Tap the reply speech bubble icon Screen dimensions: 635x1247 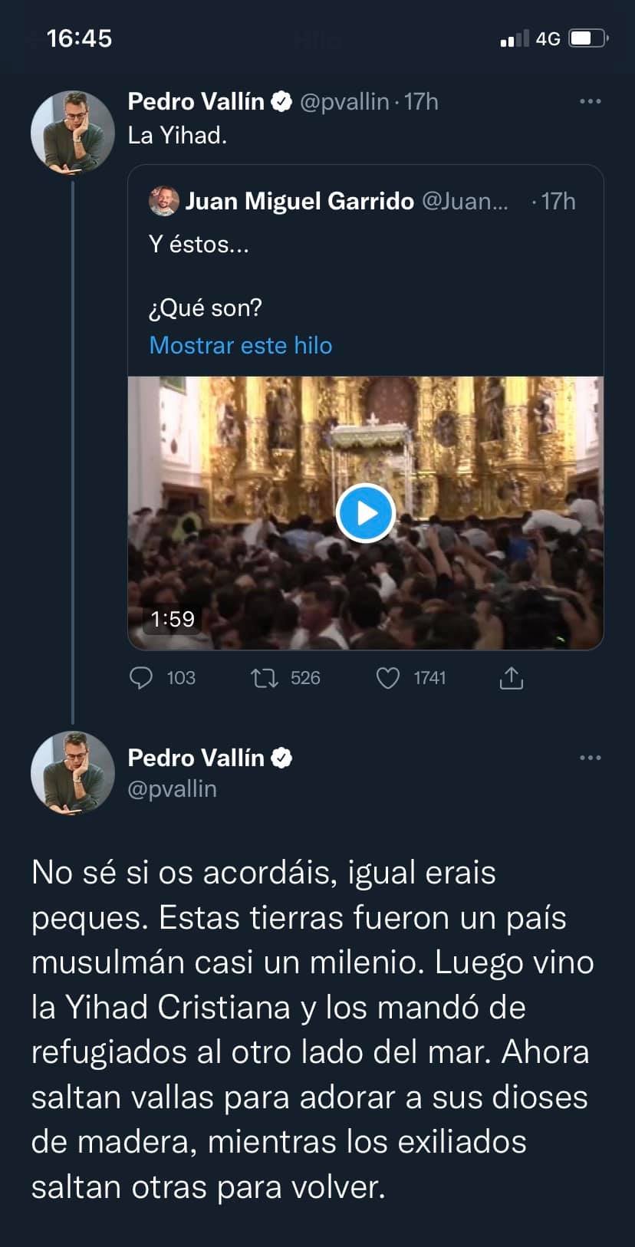point(143,678)
